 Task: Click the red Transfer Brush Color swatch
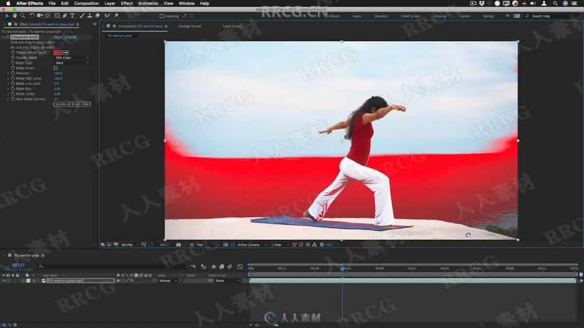coord(57,52)
